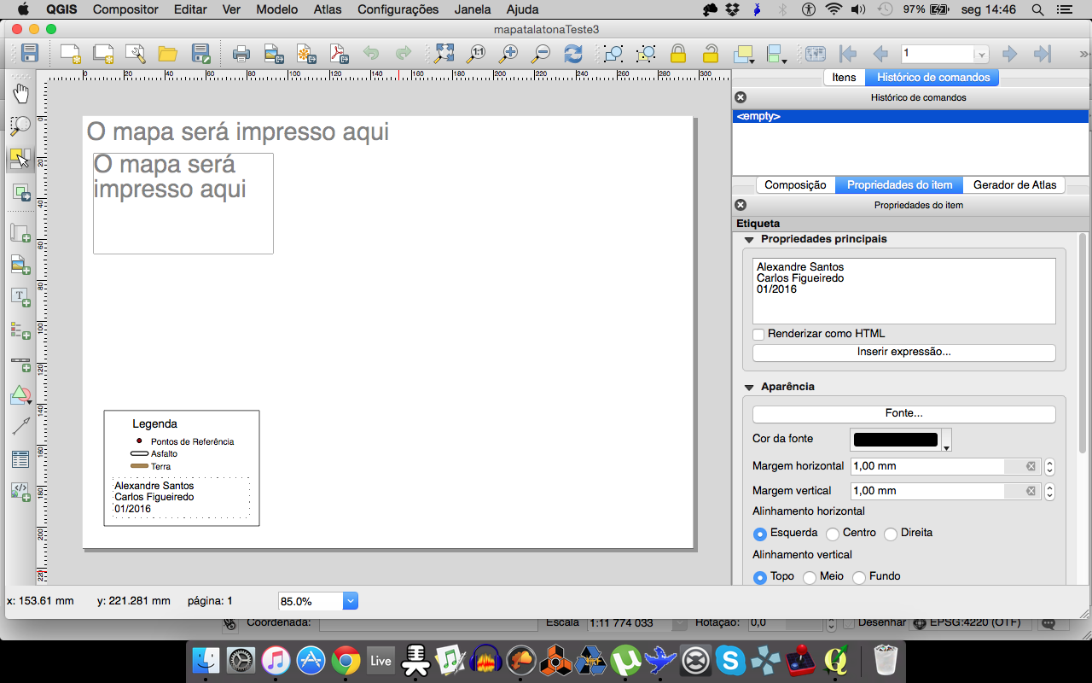The height and width of the screenshot is (683, 1092).
Task: Zoom to 100% (1:1) icon
Action: pyautogui.click(x=476, y=54)
